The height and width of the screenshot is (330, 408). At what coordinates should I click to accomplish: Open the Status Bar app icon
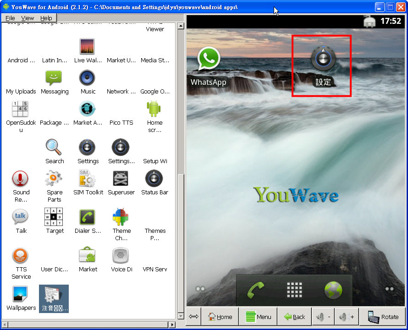click(x=154, y=179)
